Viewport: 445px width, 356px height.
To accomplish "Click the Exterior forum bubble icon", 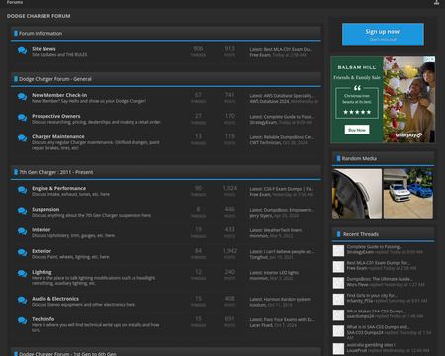I will (x=22, y=253).
